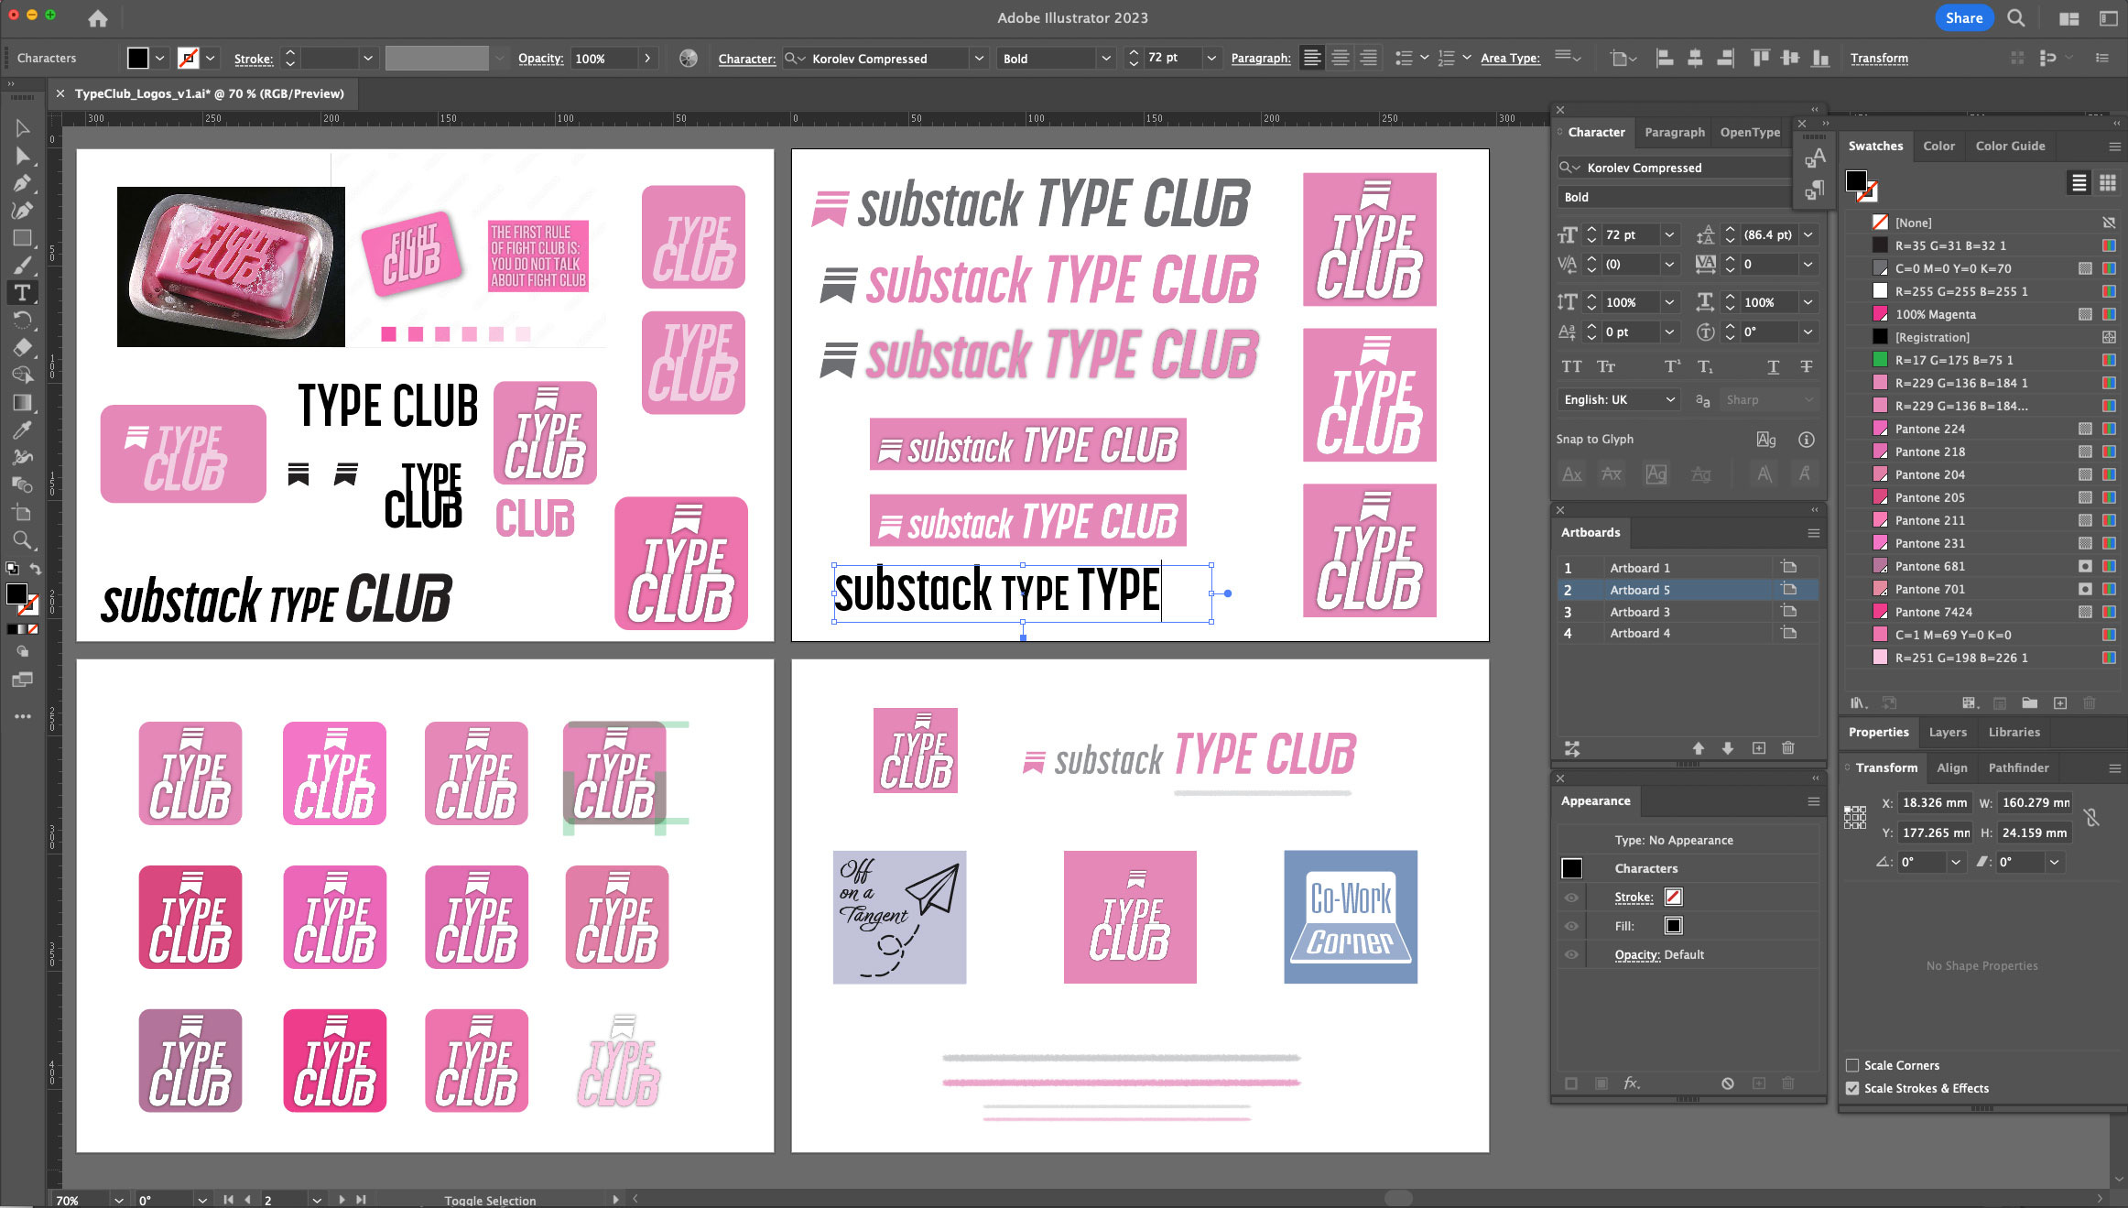Viewport: 2128px width, 1208px height.
Task: Click the fx add effect icon
Action: [x=1631, y=1083]
